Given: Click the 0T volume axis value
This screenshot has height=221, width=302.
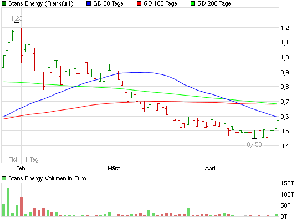Looking at the screenshot, I should tap(284, 217).
